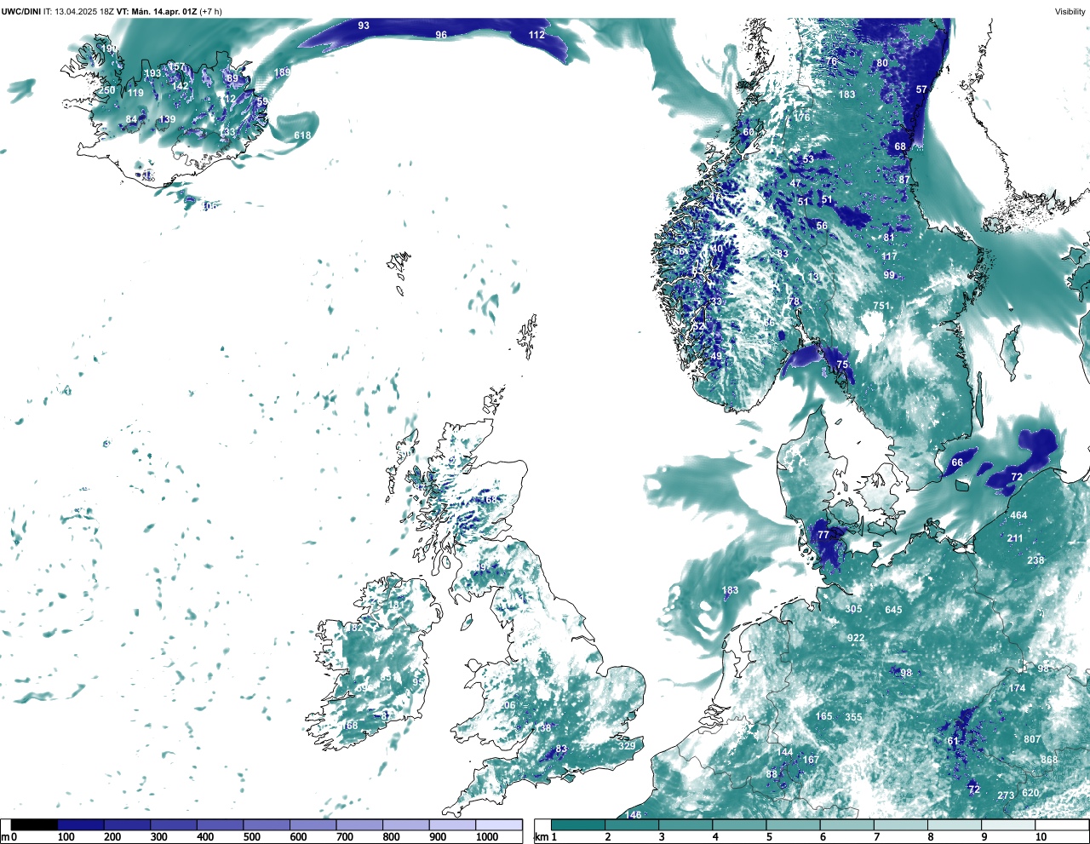Click the 'km' unit label on the right legend
This screenshot has height=844, width=1090.
(542, 838)
